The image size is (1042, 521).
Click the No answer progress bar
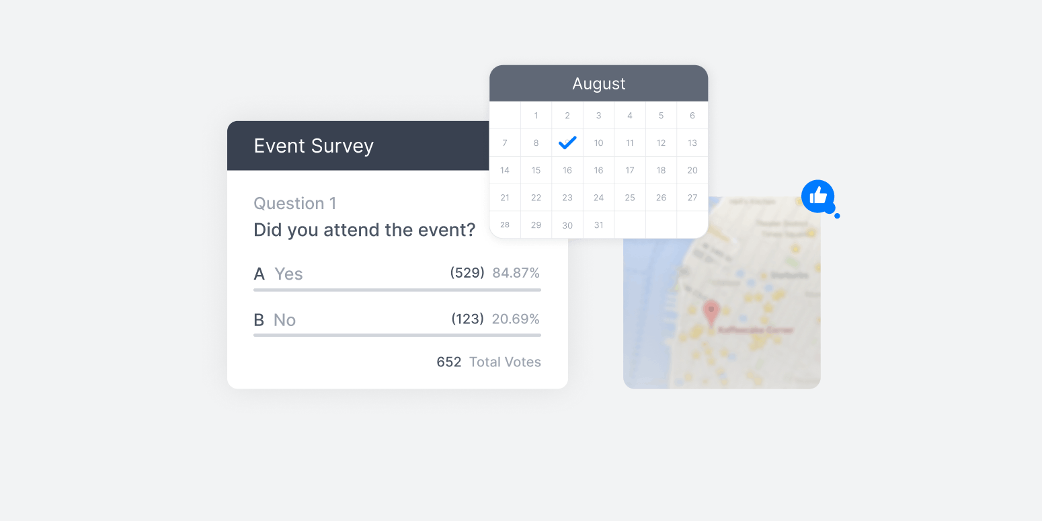click(397, 335)
